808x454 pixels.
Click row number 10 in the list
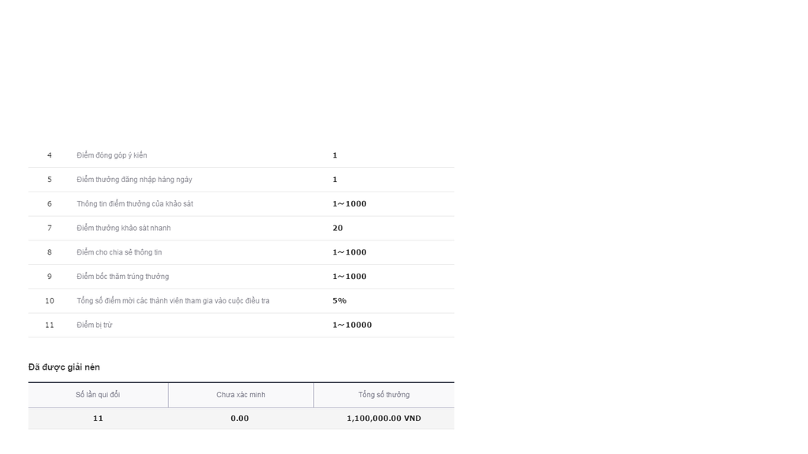tap(50, 300)
